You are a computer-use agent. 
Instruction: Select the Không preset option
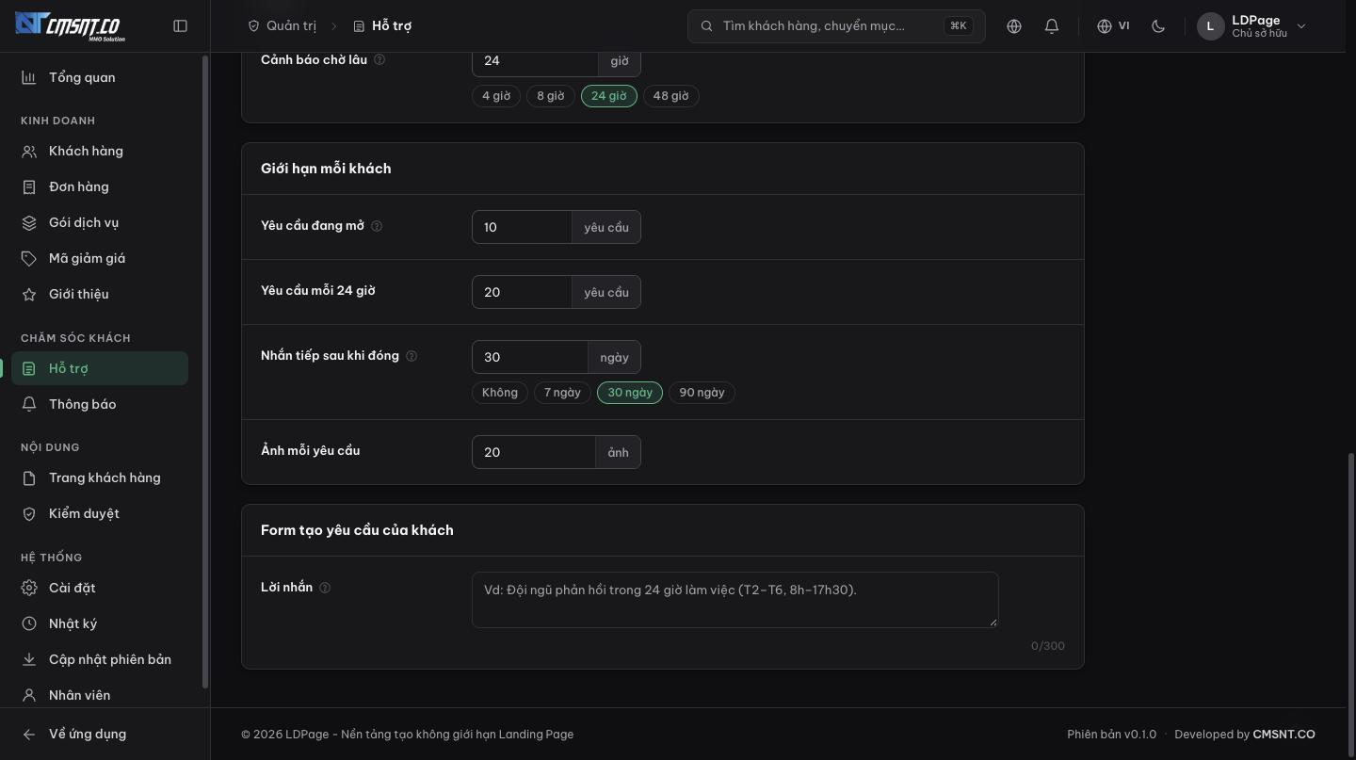click(500, 393)
